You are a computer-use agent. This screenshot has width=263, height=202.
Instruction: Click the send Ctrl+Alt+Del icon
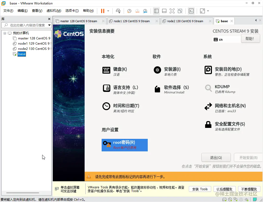(118, 11)
